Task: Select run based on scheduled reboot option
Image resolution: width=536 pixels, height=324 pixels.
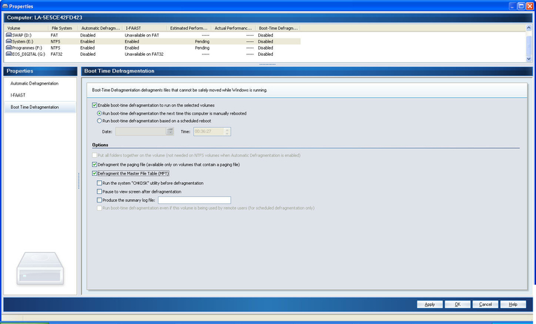Action: tap(100, 121)
